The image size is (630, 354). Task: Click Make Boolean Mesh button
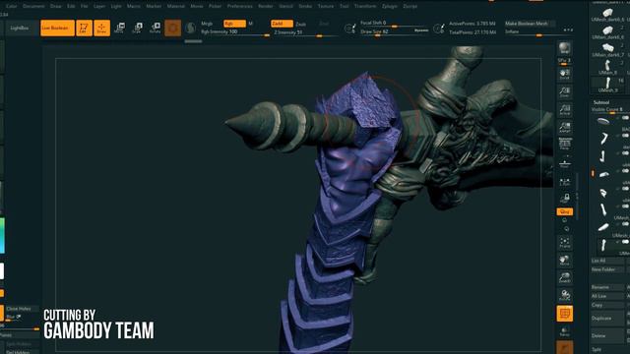point(530,24)
